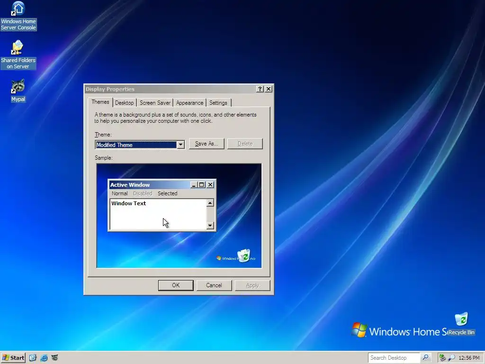The image size is (485, 364).
Task: Close the Display Properties dialog
Action: click(269, 89)
